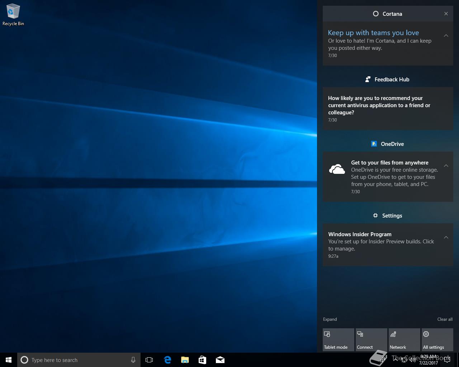Click Clear all notifications
Screen dimensions: 459x367
point(445,319)
